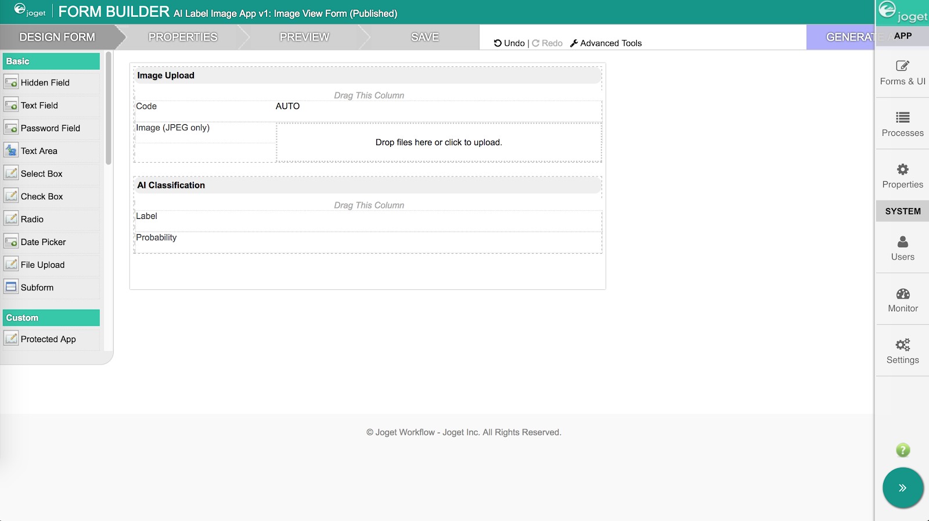Click the green help question icon
The image size is (929, 521).
coord(903,450)
